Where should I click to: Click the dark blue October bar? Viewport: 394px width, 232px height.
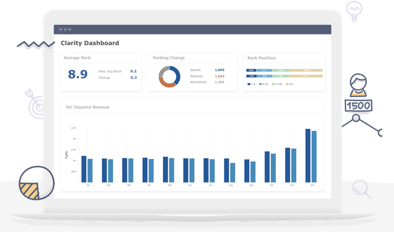[x=267, y=167]
